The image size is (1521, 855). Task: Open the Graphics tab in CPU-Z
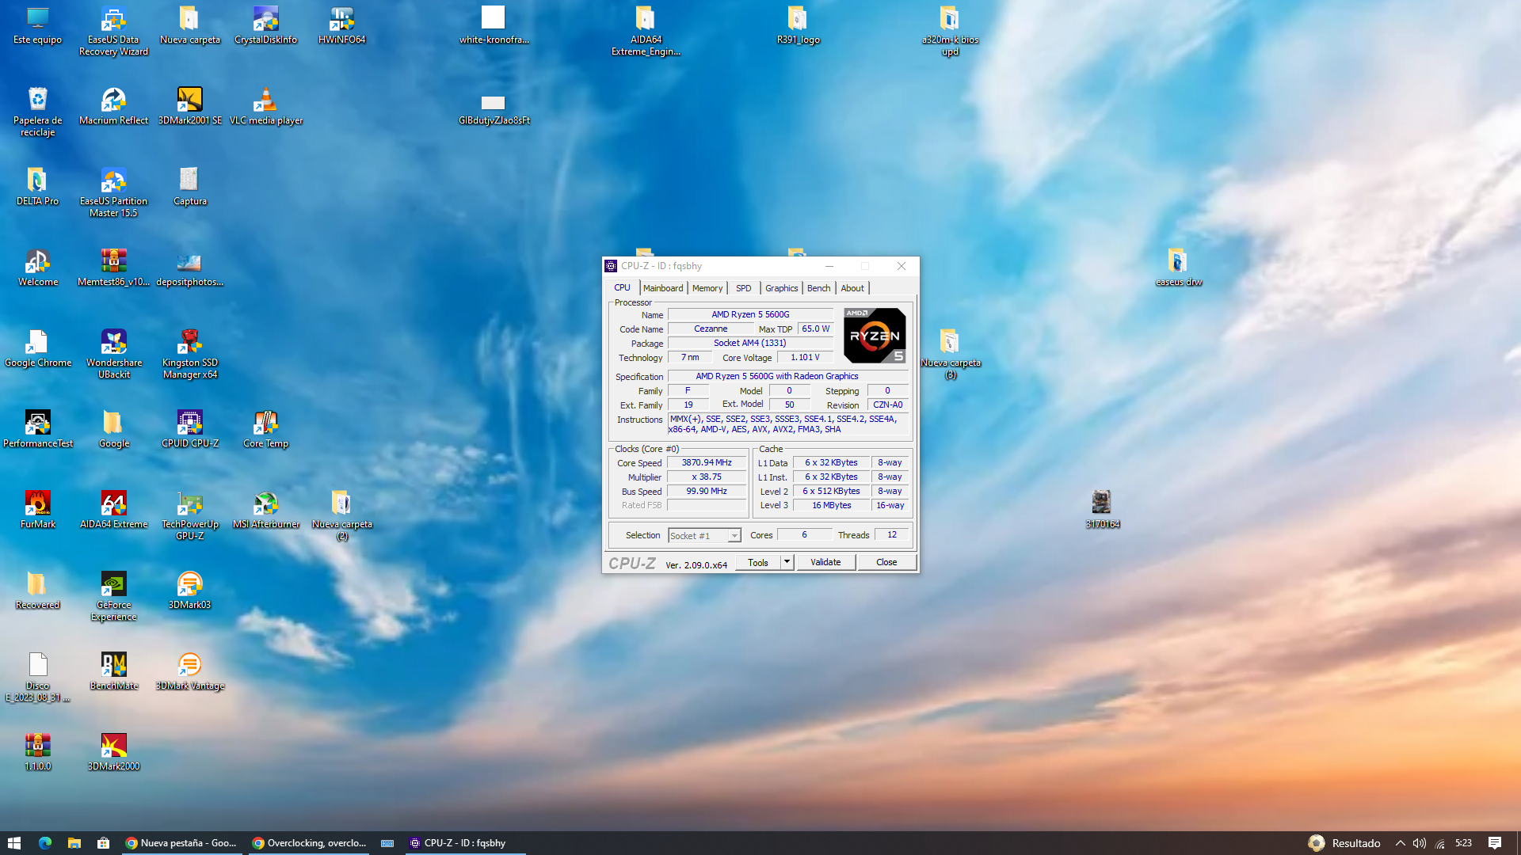tap(782, 288)
